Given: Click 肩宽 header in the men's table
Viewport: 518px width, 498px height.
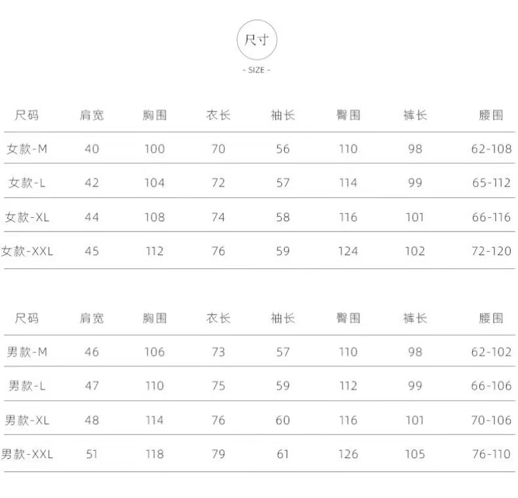Looking at the screenshot, I should 92,318.
